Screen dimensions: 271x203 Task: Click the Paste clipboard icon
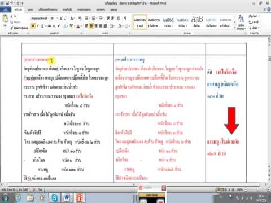pos(5,18)
